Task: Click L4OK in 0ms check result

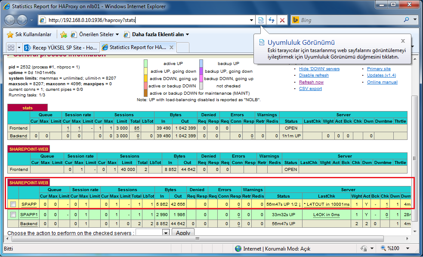Action: pyautogui.click(x=327, y=215)
